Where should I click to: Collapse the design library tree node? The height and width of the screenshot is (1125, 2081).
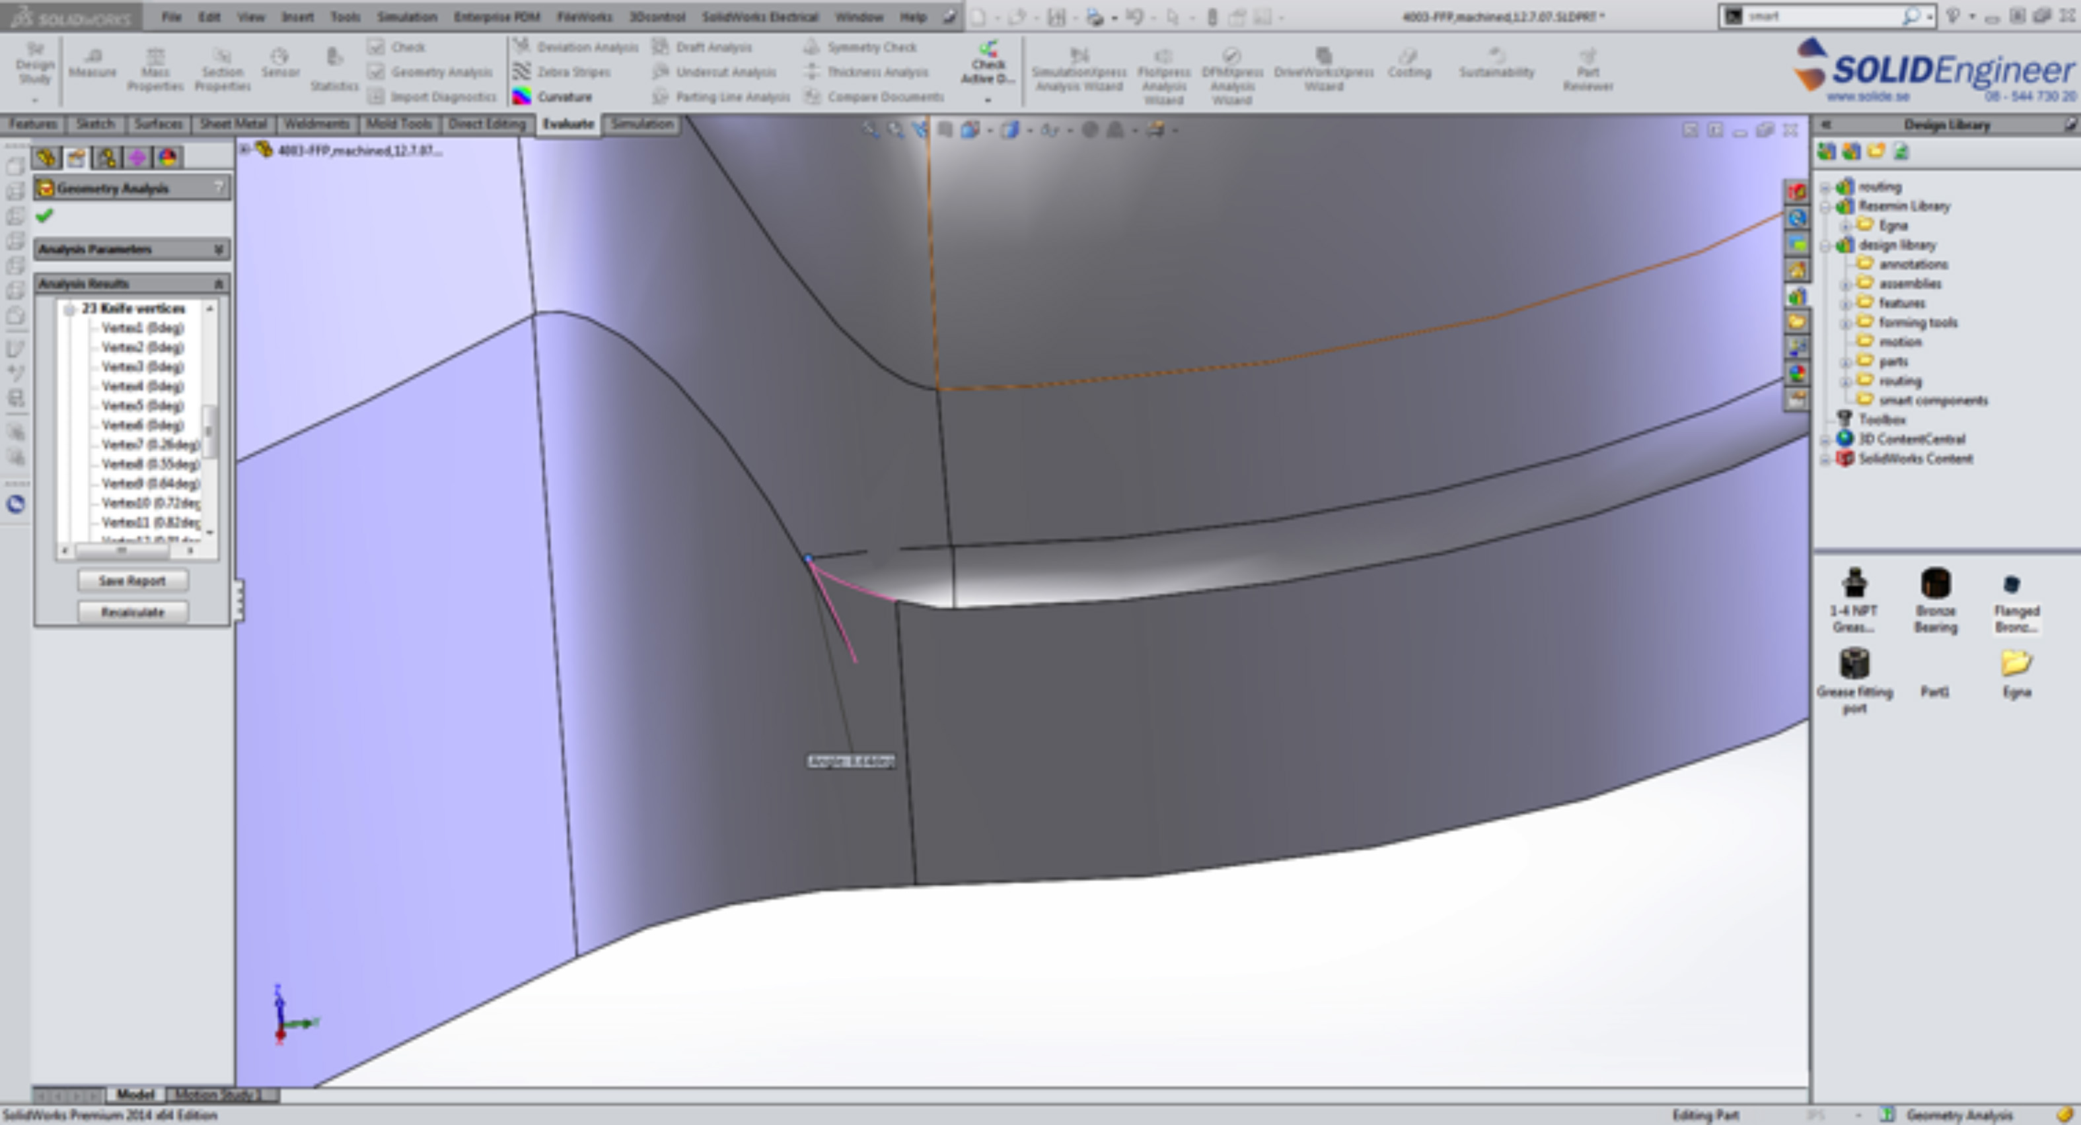[1825, 246]
